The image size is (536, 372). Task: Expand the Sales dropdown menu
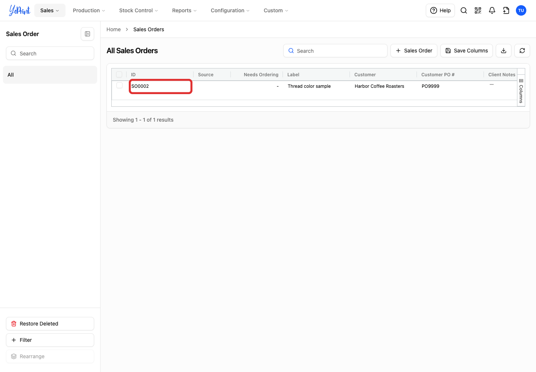[x=50, y=10]
